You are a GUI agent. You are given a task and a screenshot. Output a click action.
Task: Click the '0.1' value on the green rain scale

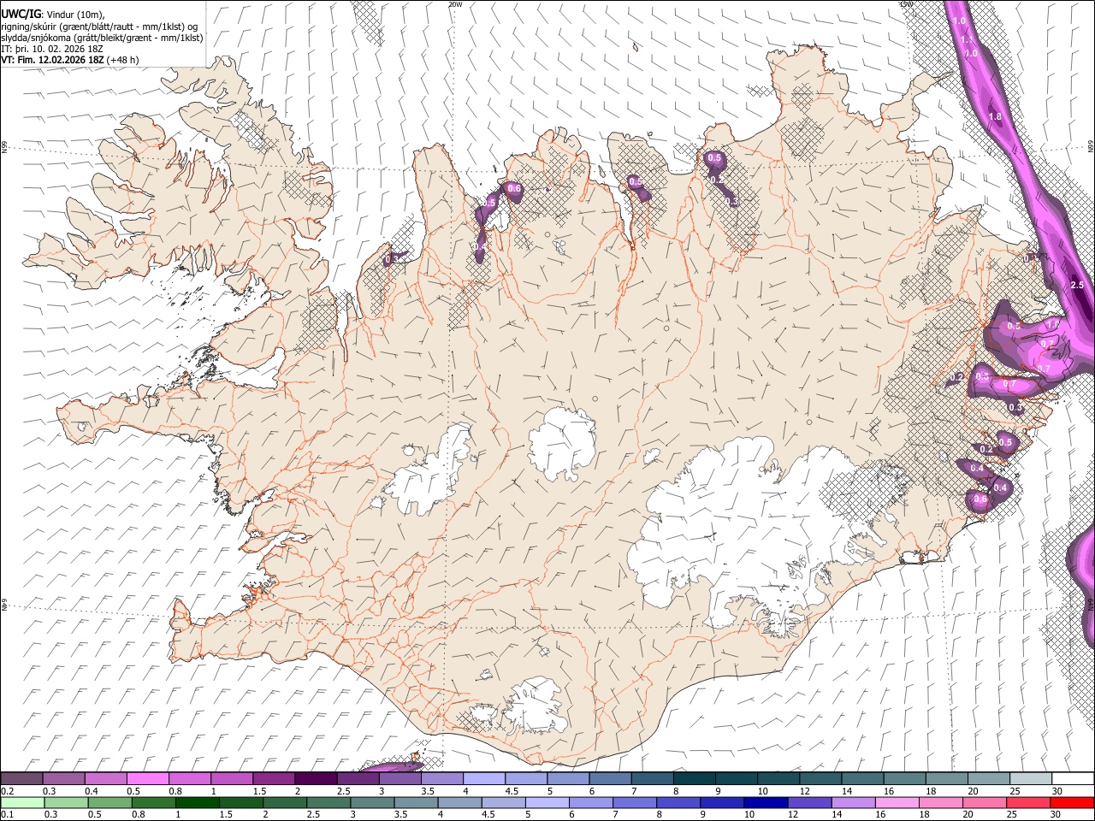(8, 815)
